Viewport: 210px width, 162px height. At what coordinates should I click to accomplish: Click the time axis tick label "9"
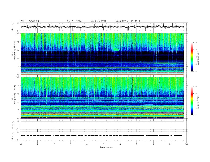click(x=170, y=144)
